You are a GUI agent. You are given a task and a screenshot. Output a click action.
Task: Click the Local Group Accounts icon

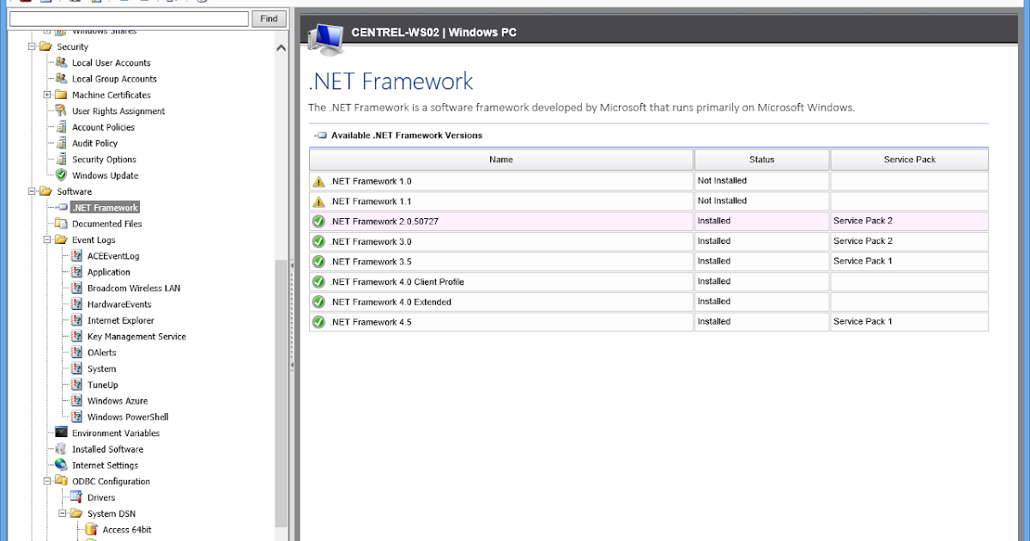coord(61,78)
